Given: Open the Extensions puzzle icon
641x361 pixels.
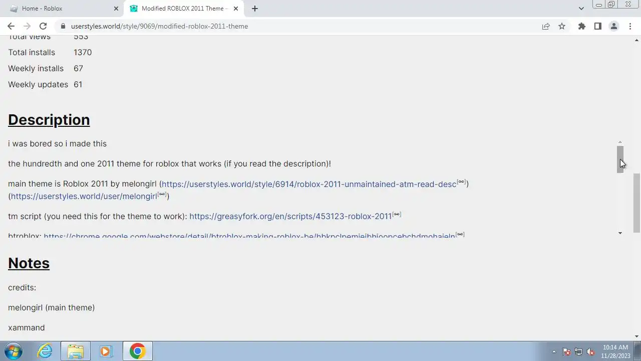Looking at the screenshot, I should pyautogui.click(x=581, y=26).
